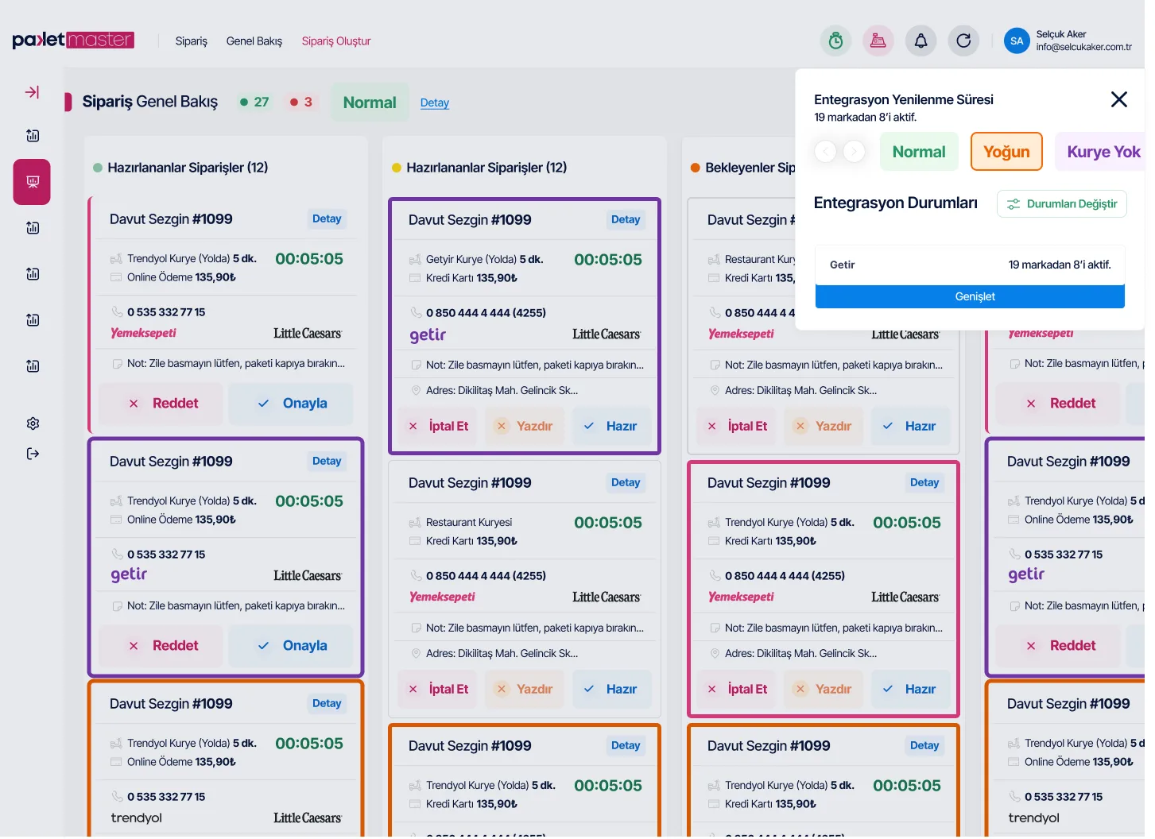Click İptal Et on the pink-bordered Bekleyenler card

pyautogui.click(x=736, y=690)
